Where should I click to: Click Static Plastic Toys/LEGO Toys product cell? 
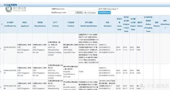[71, 49]
